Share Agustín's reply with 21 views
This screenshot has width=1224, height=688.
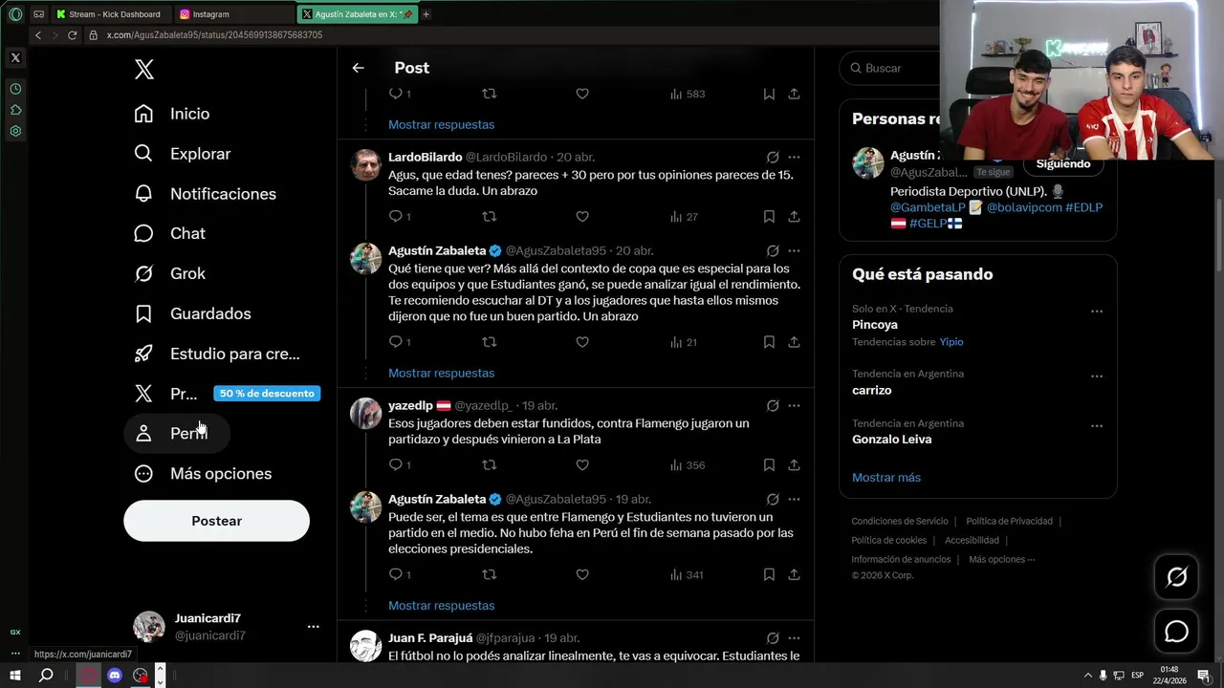click(x=794, y=342)
